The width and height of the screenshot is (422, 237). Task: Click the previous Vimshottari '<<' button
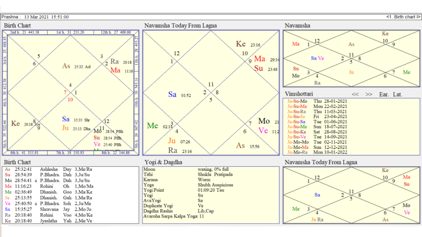[x=355, y=95]
